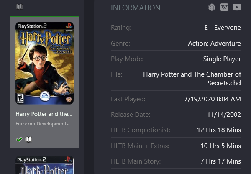Click the green completed checkmark badge
The image size is (251, 174).
tap(19, 139)
